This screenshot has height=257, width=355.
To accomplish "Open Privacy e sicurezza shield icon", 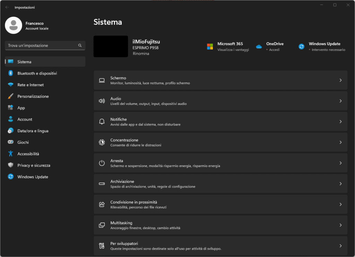I will [x=11, y=165].
